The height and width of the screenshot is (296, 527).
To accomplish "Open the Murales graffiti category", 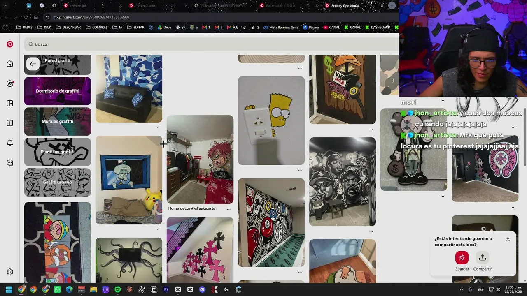I will pos(58,121).
